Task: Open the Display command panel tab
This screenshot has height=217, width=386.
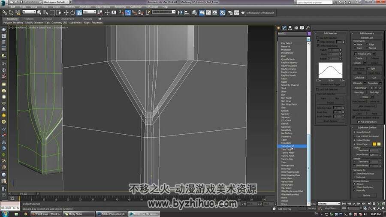Action: coord(302,28)
